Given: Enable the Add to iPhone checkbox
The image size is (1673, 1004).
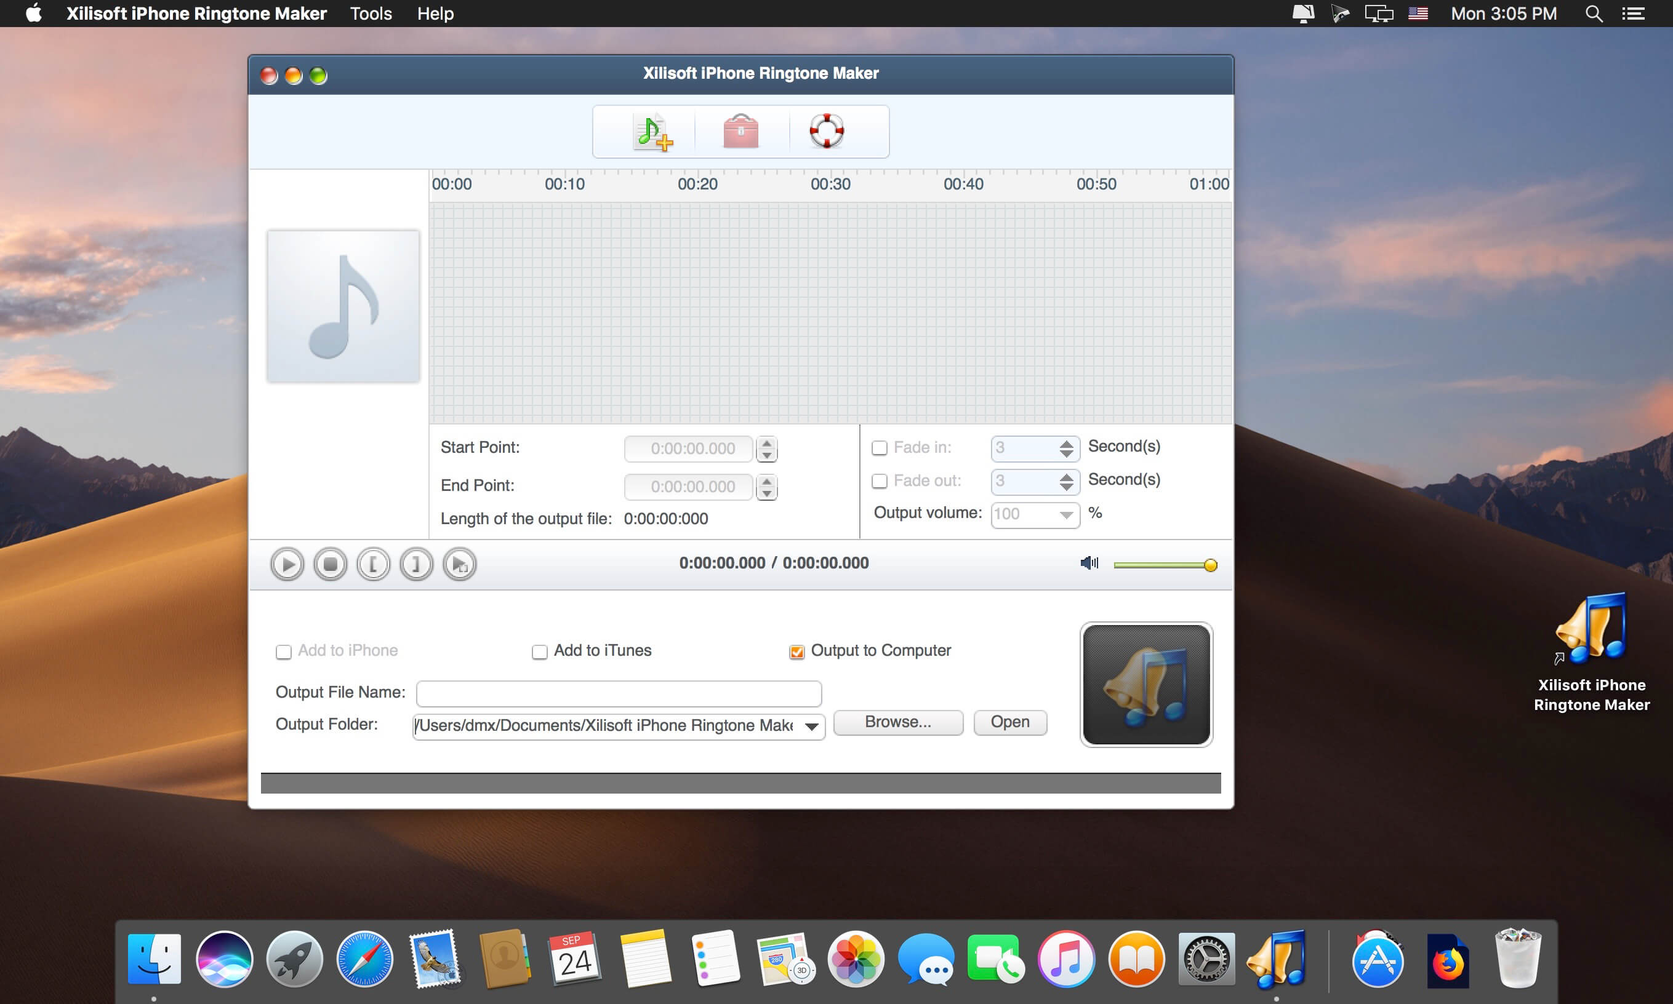Looking at the screenshot, I should click(284, 651).
